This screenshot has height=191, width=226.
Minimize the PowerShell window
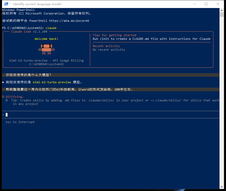click(194, 4)
